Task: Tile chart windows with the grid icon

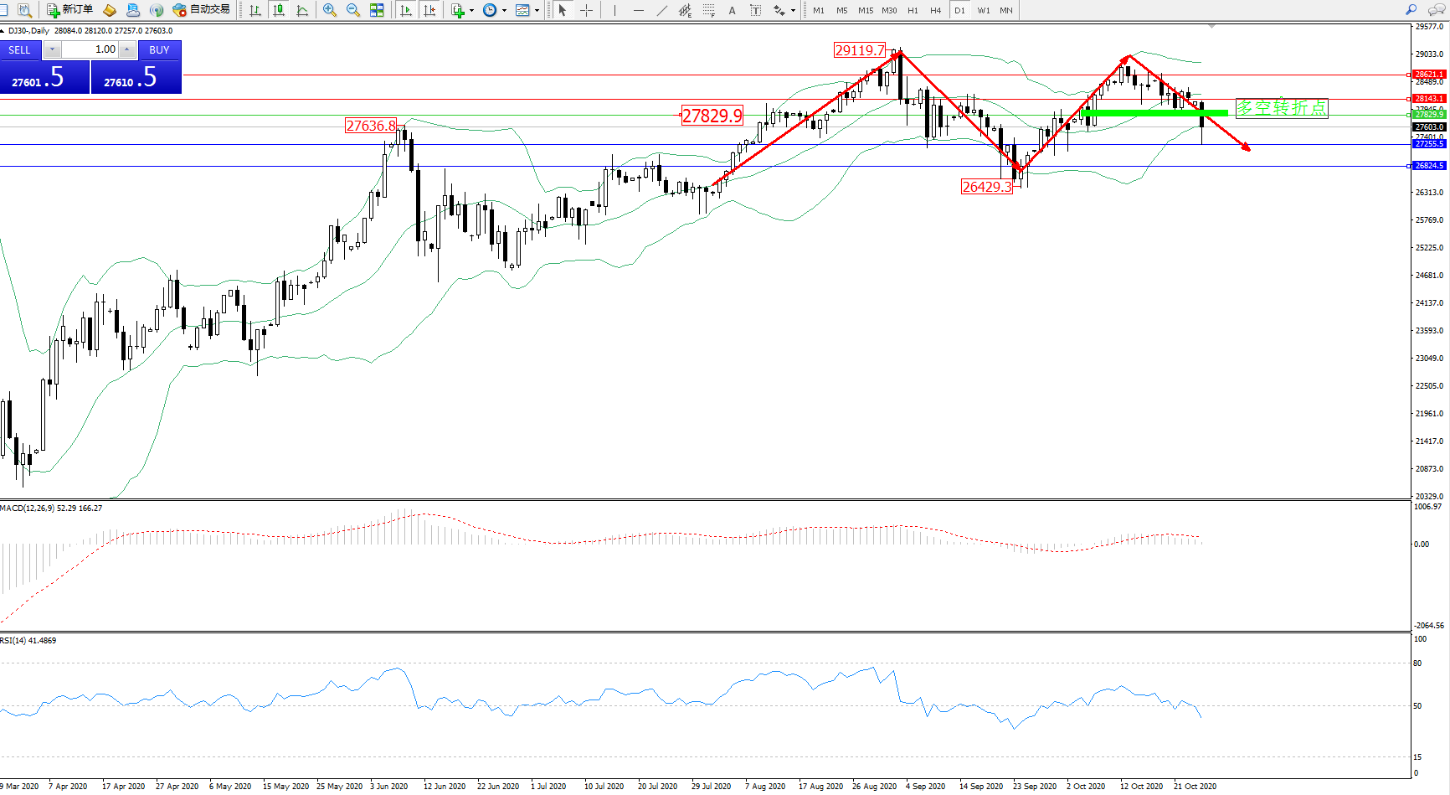Action: (x=377, y=10)
